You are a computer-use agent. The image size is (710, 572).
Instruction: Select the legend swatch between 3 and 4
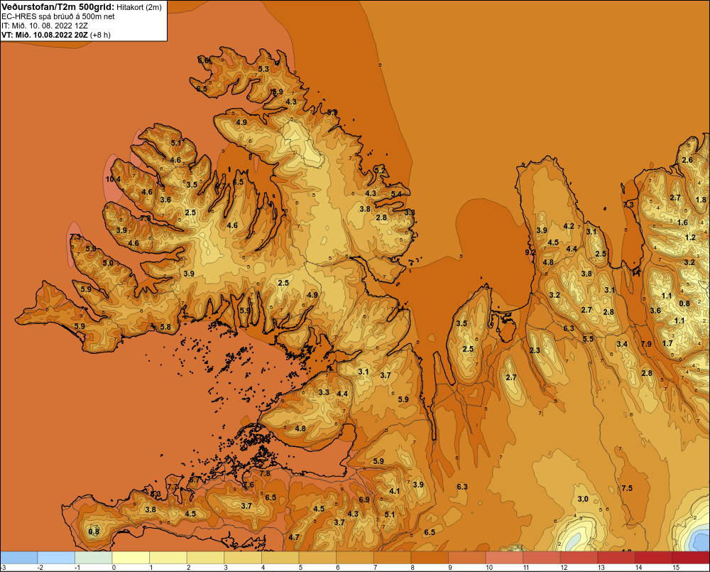click(243, 558)
